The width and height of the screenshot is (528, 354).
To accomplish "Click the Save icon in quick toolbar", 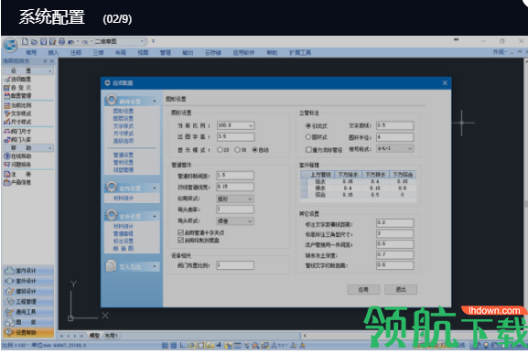I will 43,41.
